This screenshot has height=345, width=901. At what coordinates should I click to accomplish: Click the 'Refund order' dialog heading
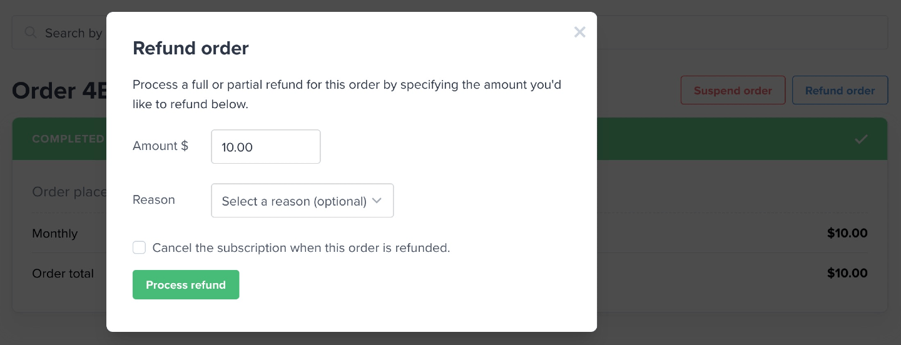point(191,48)
